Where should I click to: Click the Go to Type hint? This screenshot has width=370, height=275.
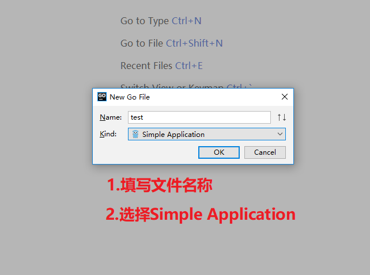click(145, 21)
